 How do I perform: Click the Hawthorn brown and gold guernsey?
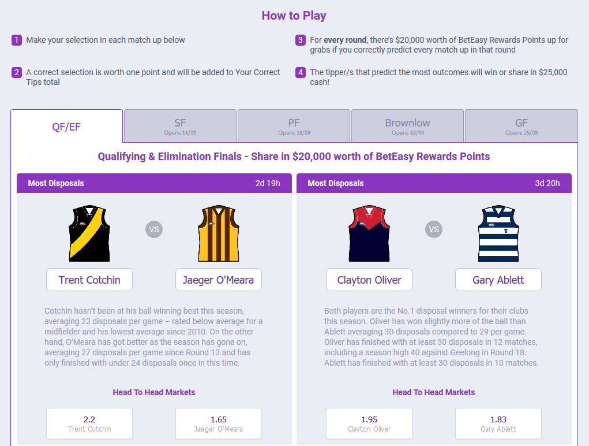219,233
